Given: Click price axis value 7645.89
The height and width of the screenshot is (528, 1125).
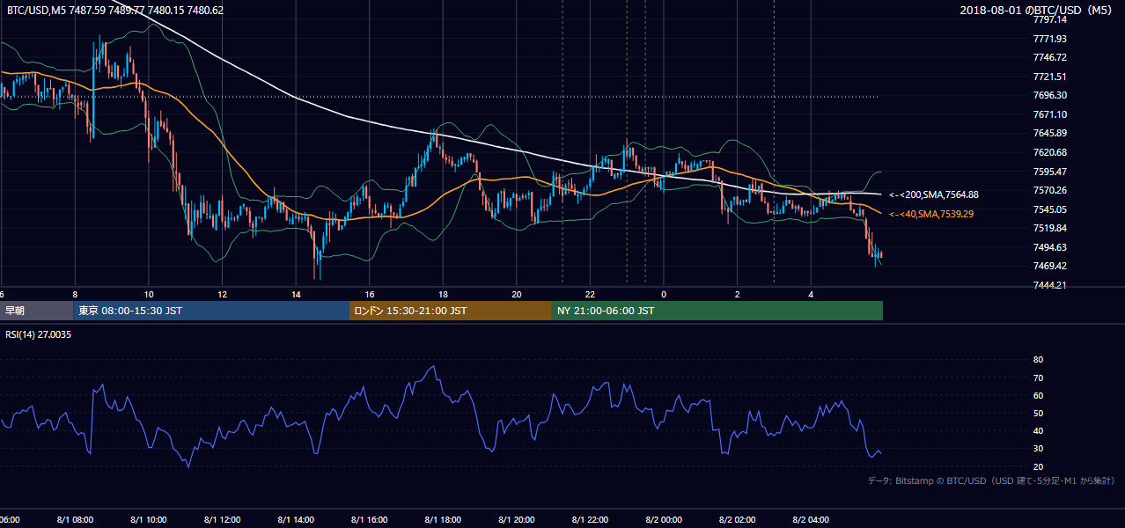Looking at the screenshot, I should click(1050, 133).
